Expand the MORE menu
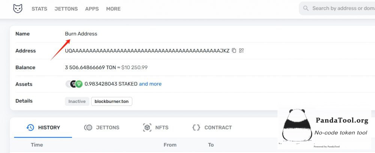 (x=113, y=9)
